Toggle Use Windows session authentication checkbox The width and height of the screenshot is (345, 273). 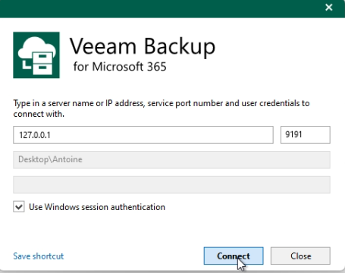pyautogui.click(x=19, y=207)
